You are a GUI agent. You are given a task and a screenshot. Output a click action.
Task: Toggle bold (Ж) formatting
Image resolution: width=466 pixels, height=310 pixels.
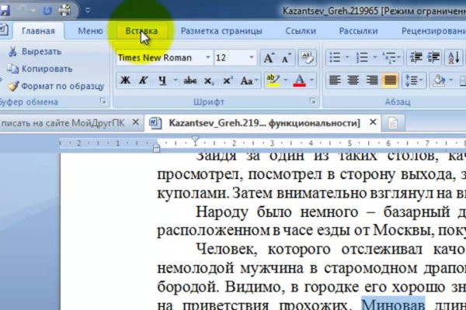125,81
